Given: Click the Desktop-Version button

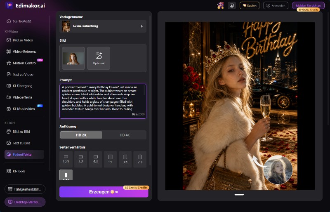Looking at the screenshot, I should (x=25, y=202).
